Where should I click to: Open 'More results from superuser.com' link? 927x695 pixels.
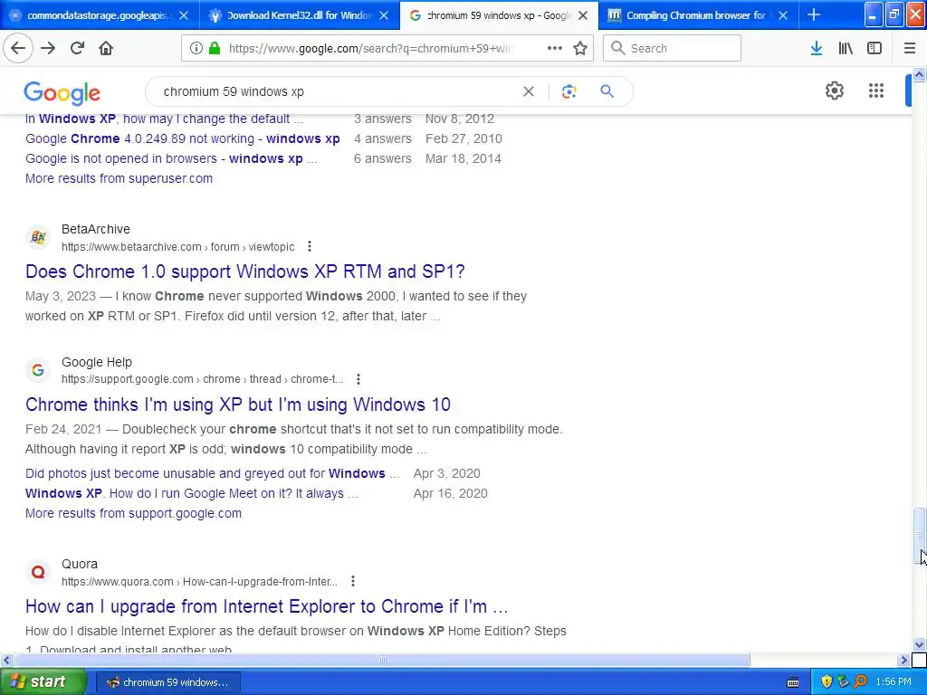[x=119, y=178]
